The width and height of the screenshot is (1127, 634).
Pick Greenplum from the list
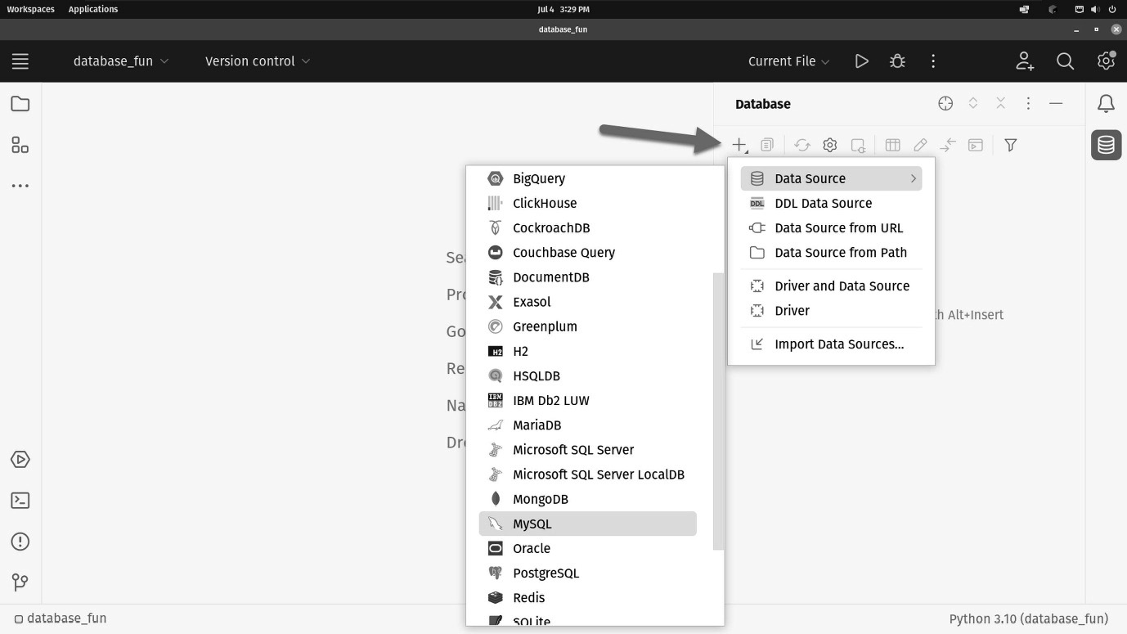coord(588,326)
